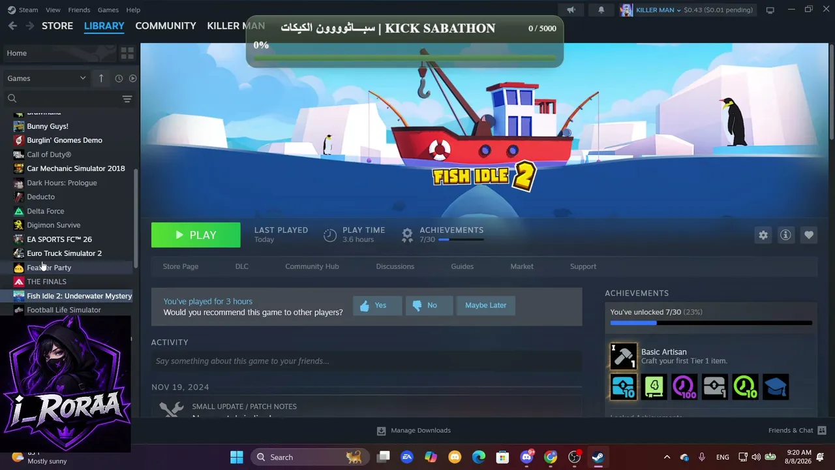Go to the COMMUNITY tab
Viewport: 835px width, 470px height.
[x=166, y=25]
